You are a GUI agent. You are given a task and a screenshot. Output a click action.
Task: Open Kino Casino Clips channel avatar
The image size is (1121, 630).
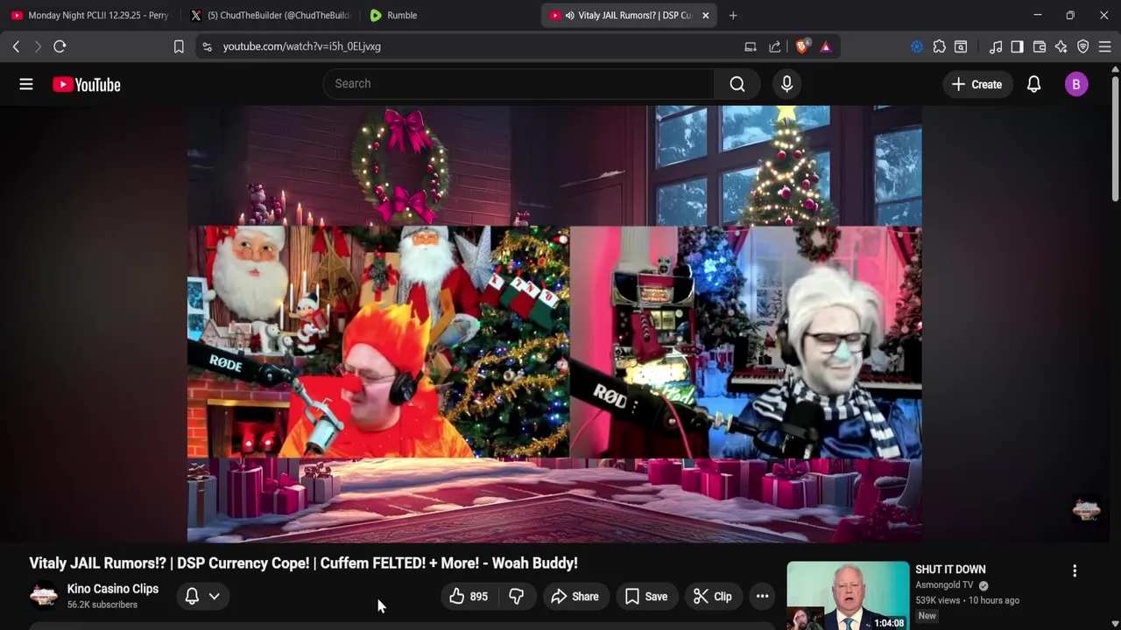[43, 596]
